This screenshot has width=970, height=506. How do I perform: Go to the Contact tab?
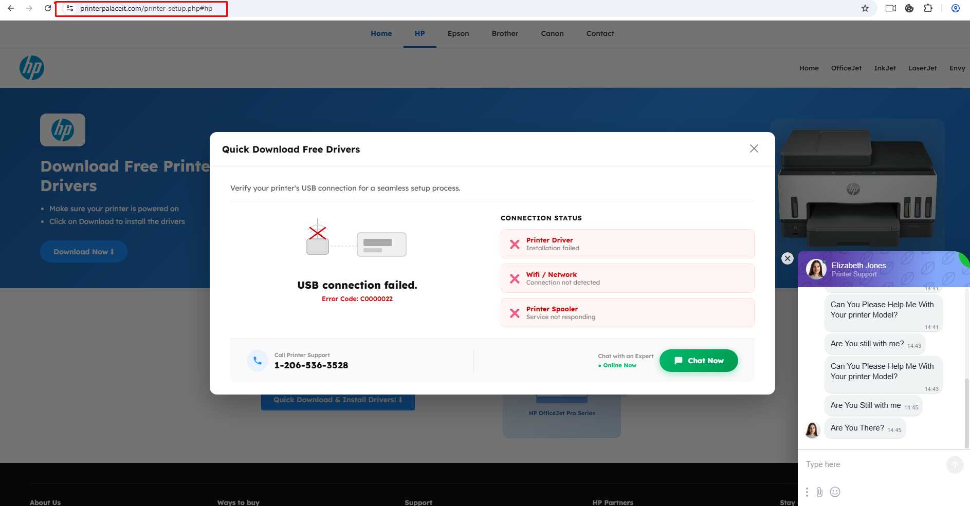(x=600, y=33)
